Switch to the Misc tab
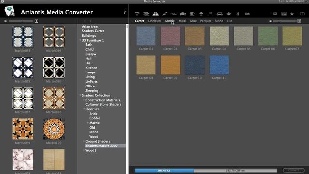309x174 pixels. (193, 21)
